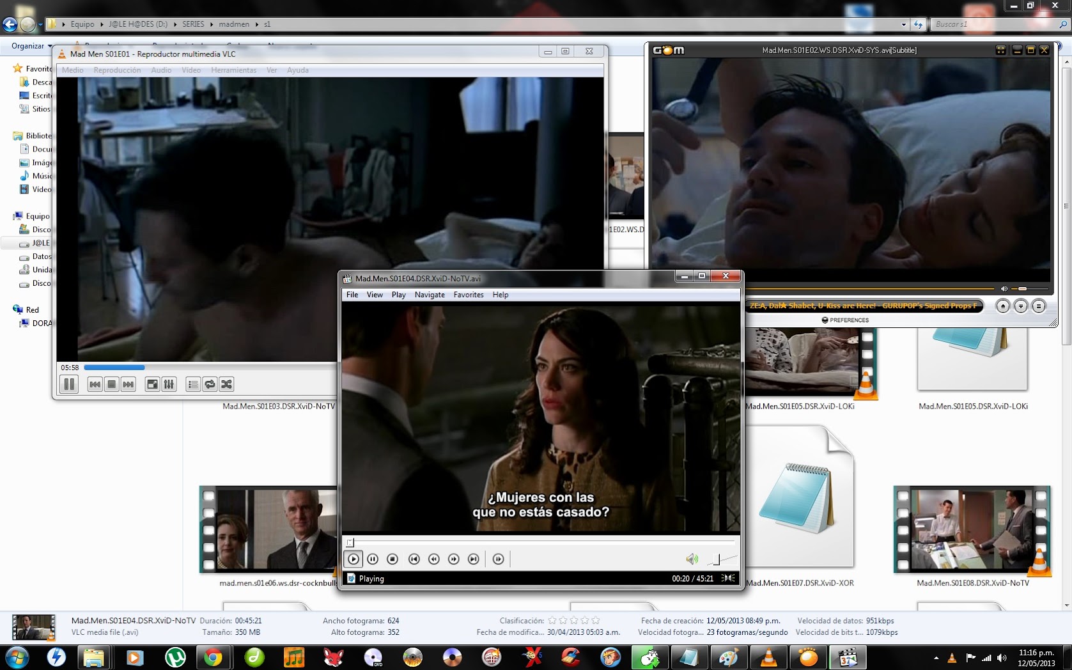Open VLC Herramientas menu

click(233, 70)
